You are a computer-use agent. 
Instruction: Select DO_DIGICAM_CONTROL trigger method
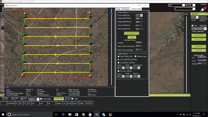[118, 59]
